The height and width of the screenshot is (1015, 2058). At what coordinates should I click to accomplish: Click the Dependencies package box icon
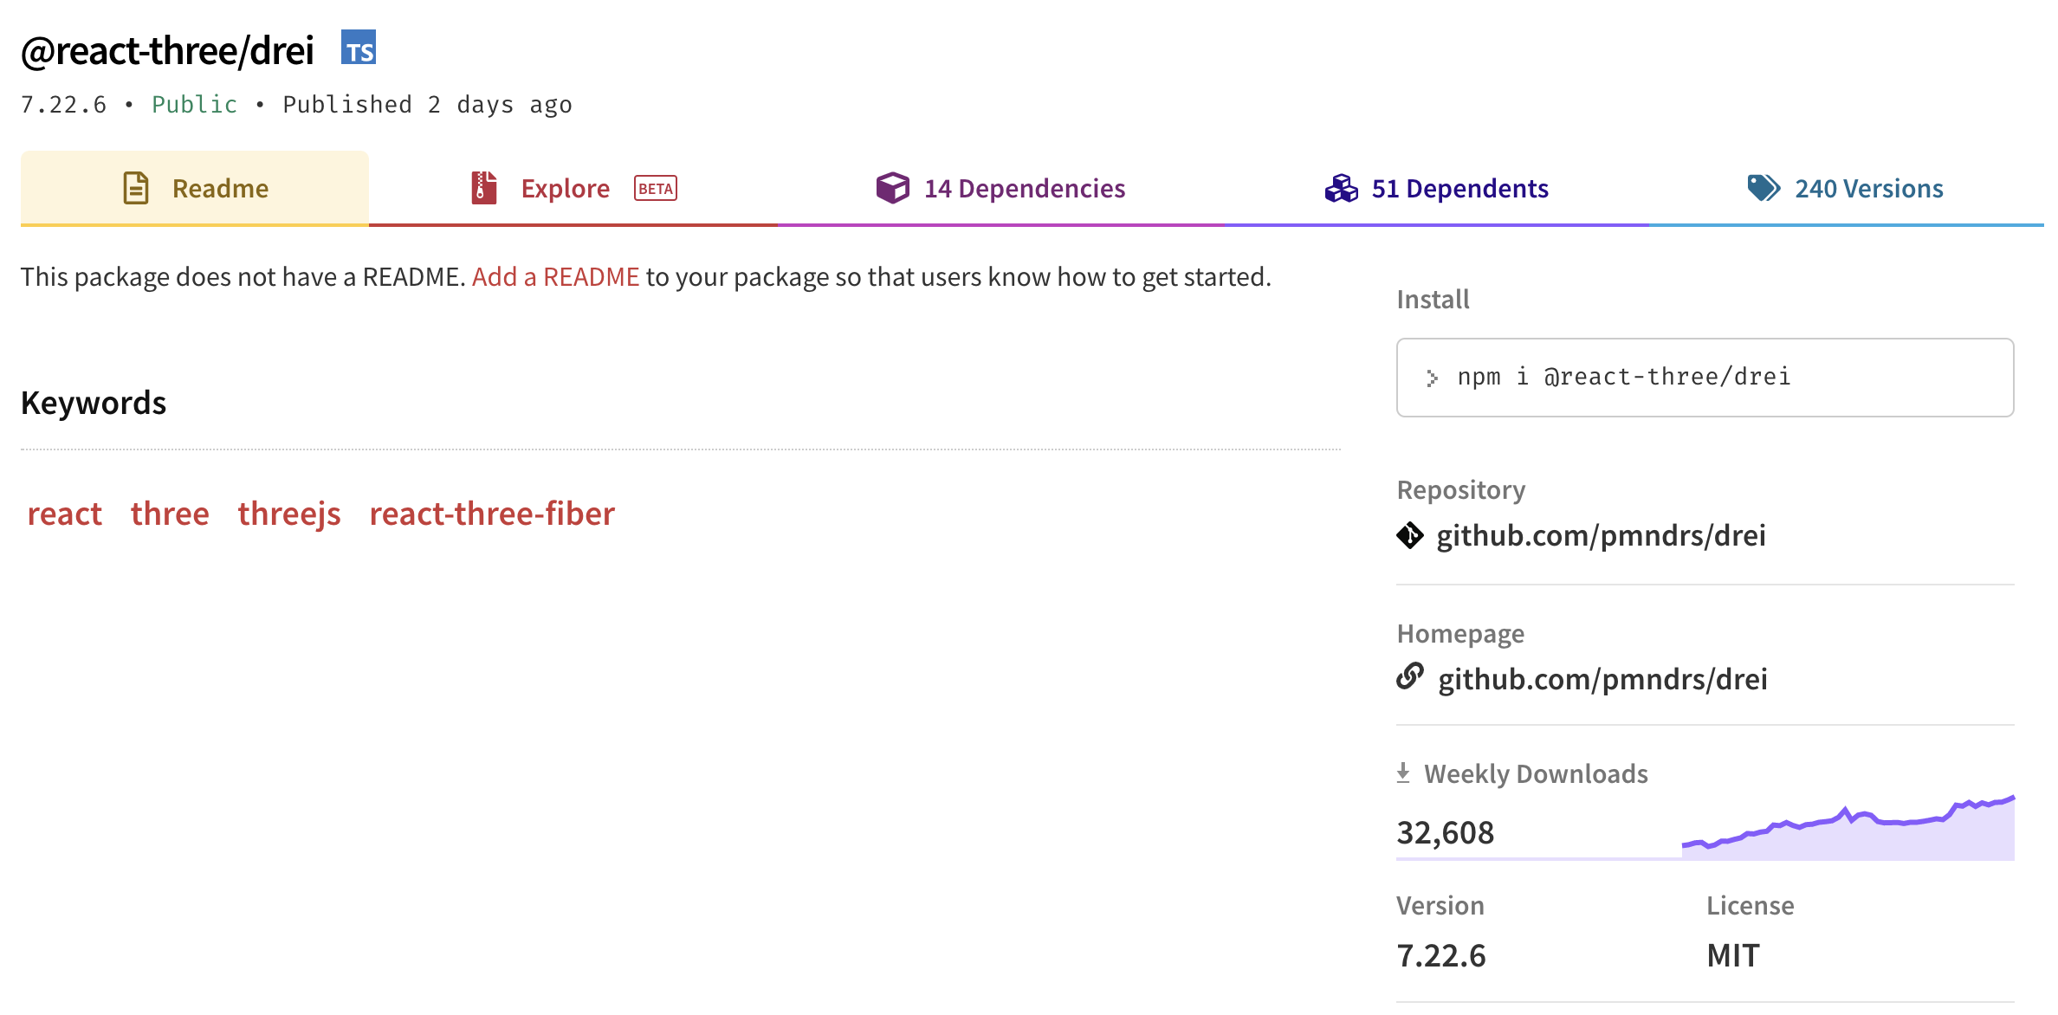891,187
